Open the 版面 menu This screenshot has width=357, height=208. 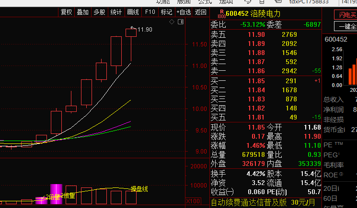(184, 2)
